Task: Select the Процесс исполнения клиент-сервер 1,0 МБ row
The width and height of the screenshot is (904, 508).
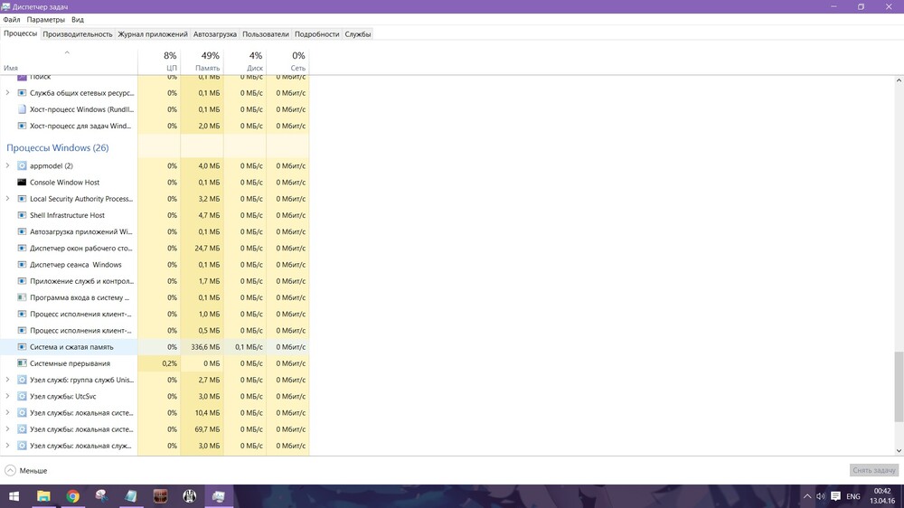Action: coord(155,315)
